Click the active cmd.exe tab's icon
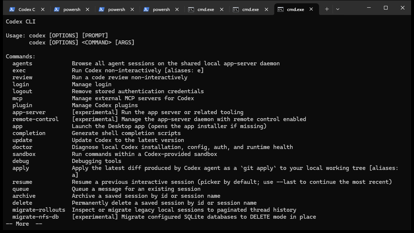This screenshot has width=414, height=233. coord(281,9)
